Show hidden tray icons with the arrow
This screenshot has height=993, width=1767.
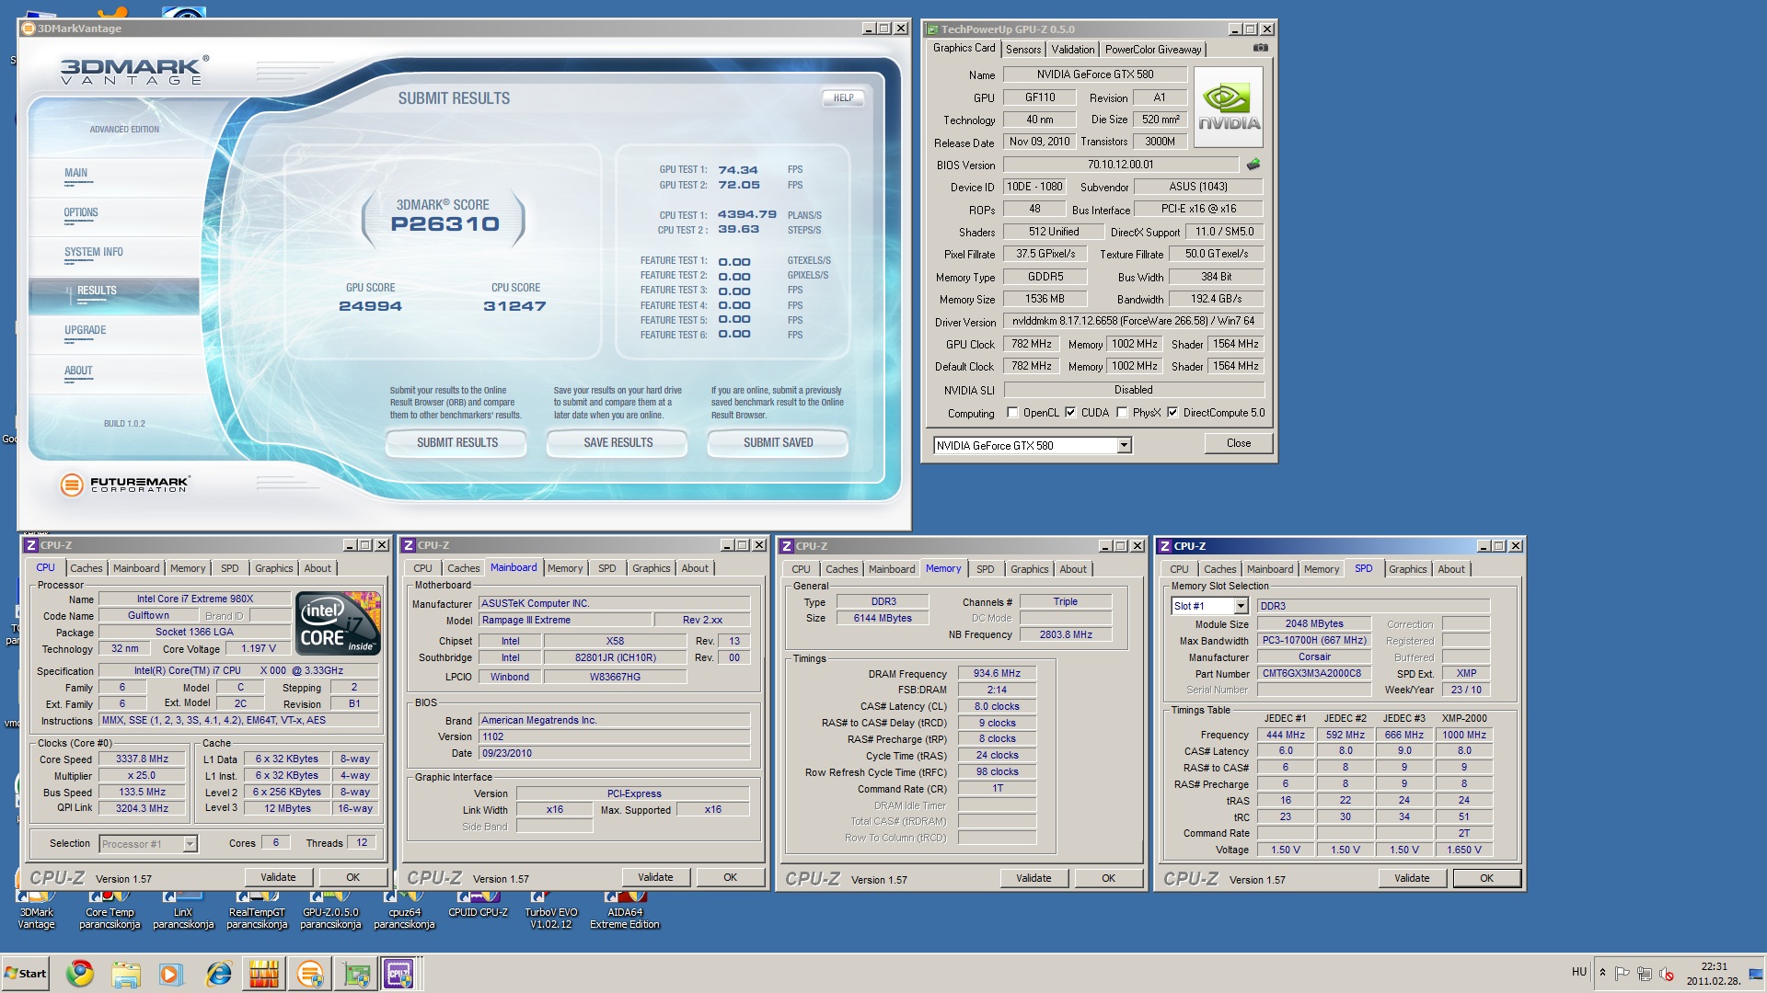click(1602, 973)
